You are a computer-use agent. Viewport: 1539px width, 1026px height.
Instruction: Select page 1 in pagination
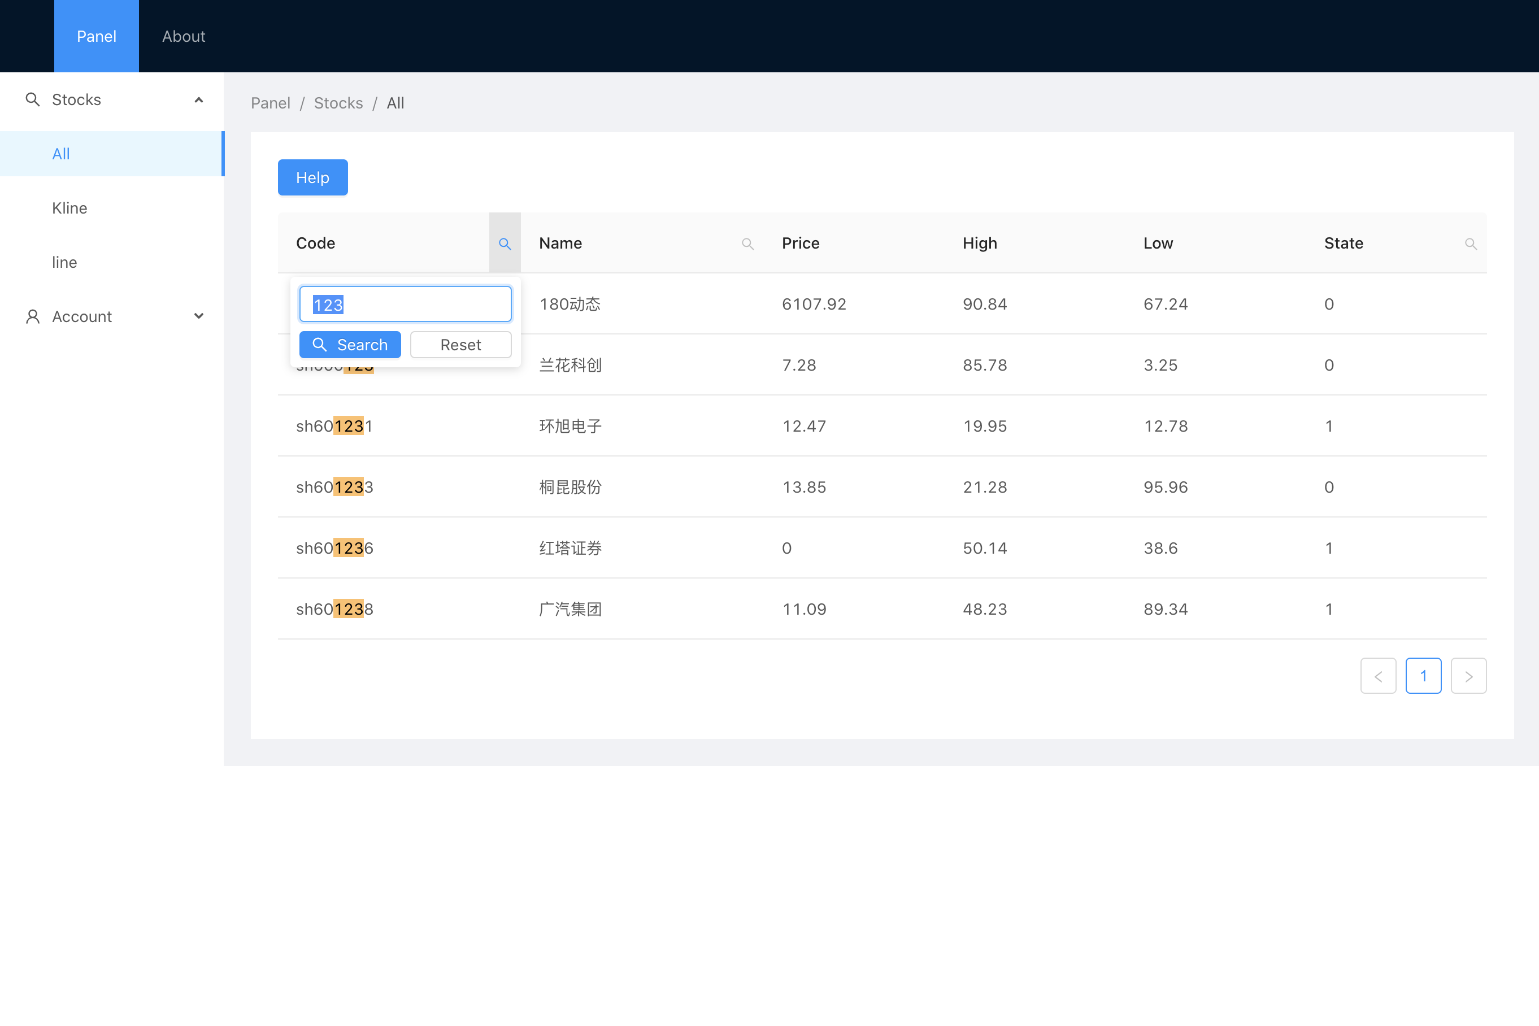pyautogui.click(x=1423, y=676)
